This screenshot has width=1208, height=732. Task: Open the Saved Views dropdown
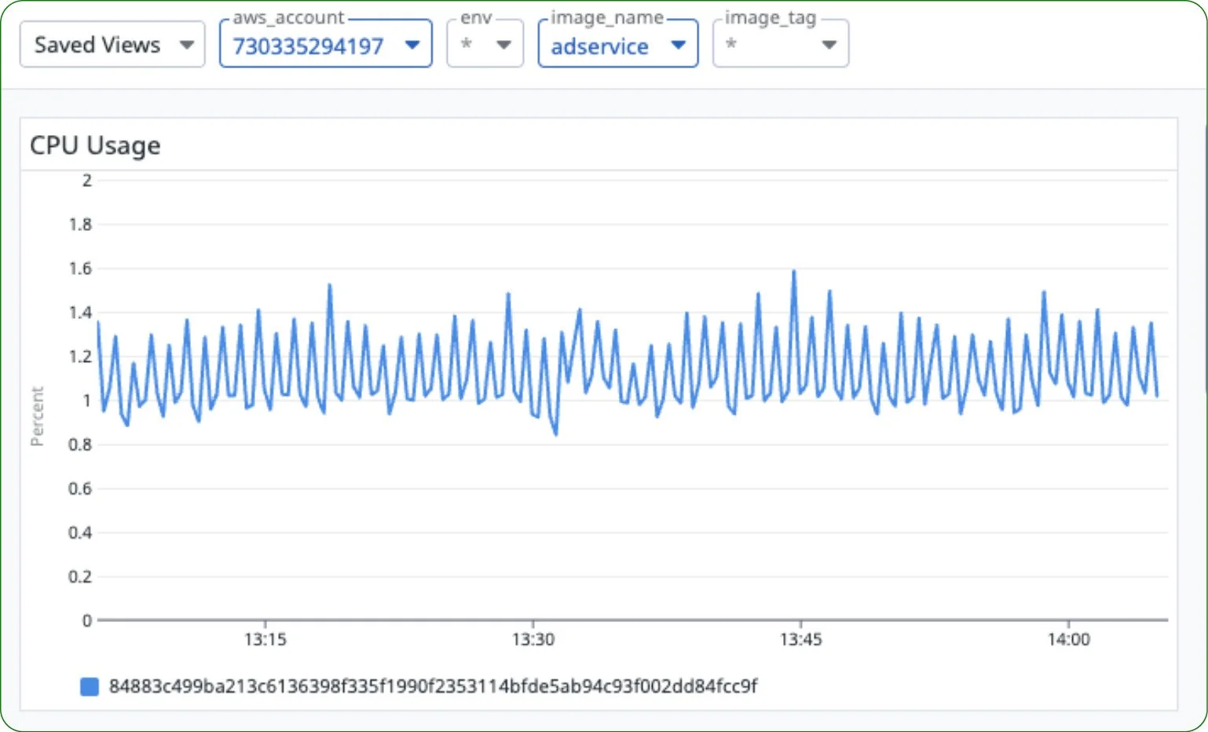(112, 45)
